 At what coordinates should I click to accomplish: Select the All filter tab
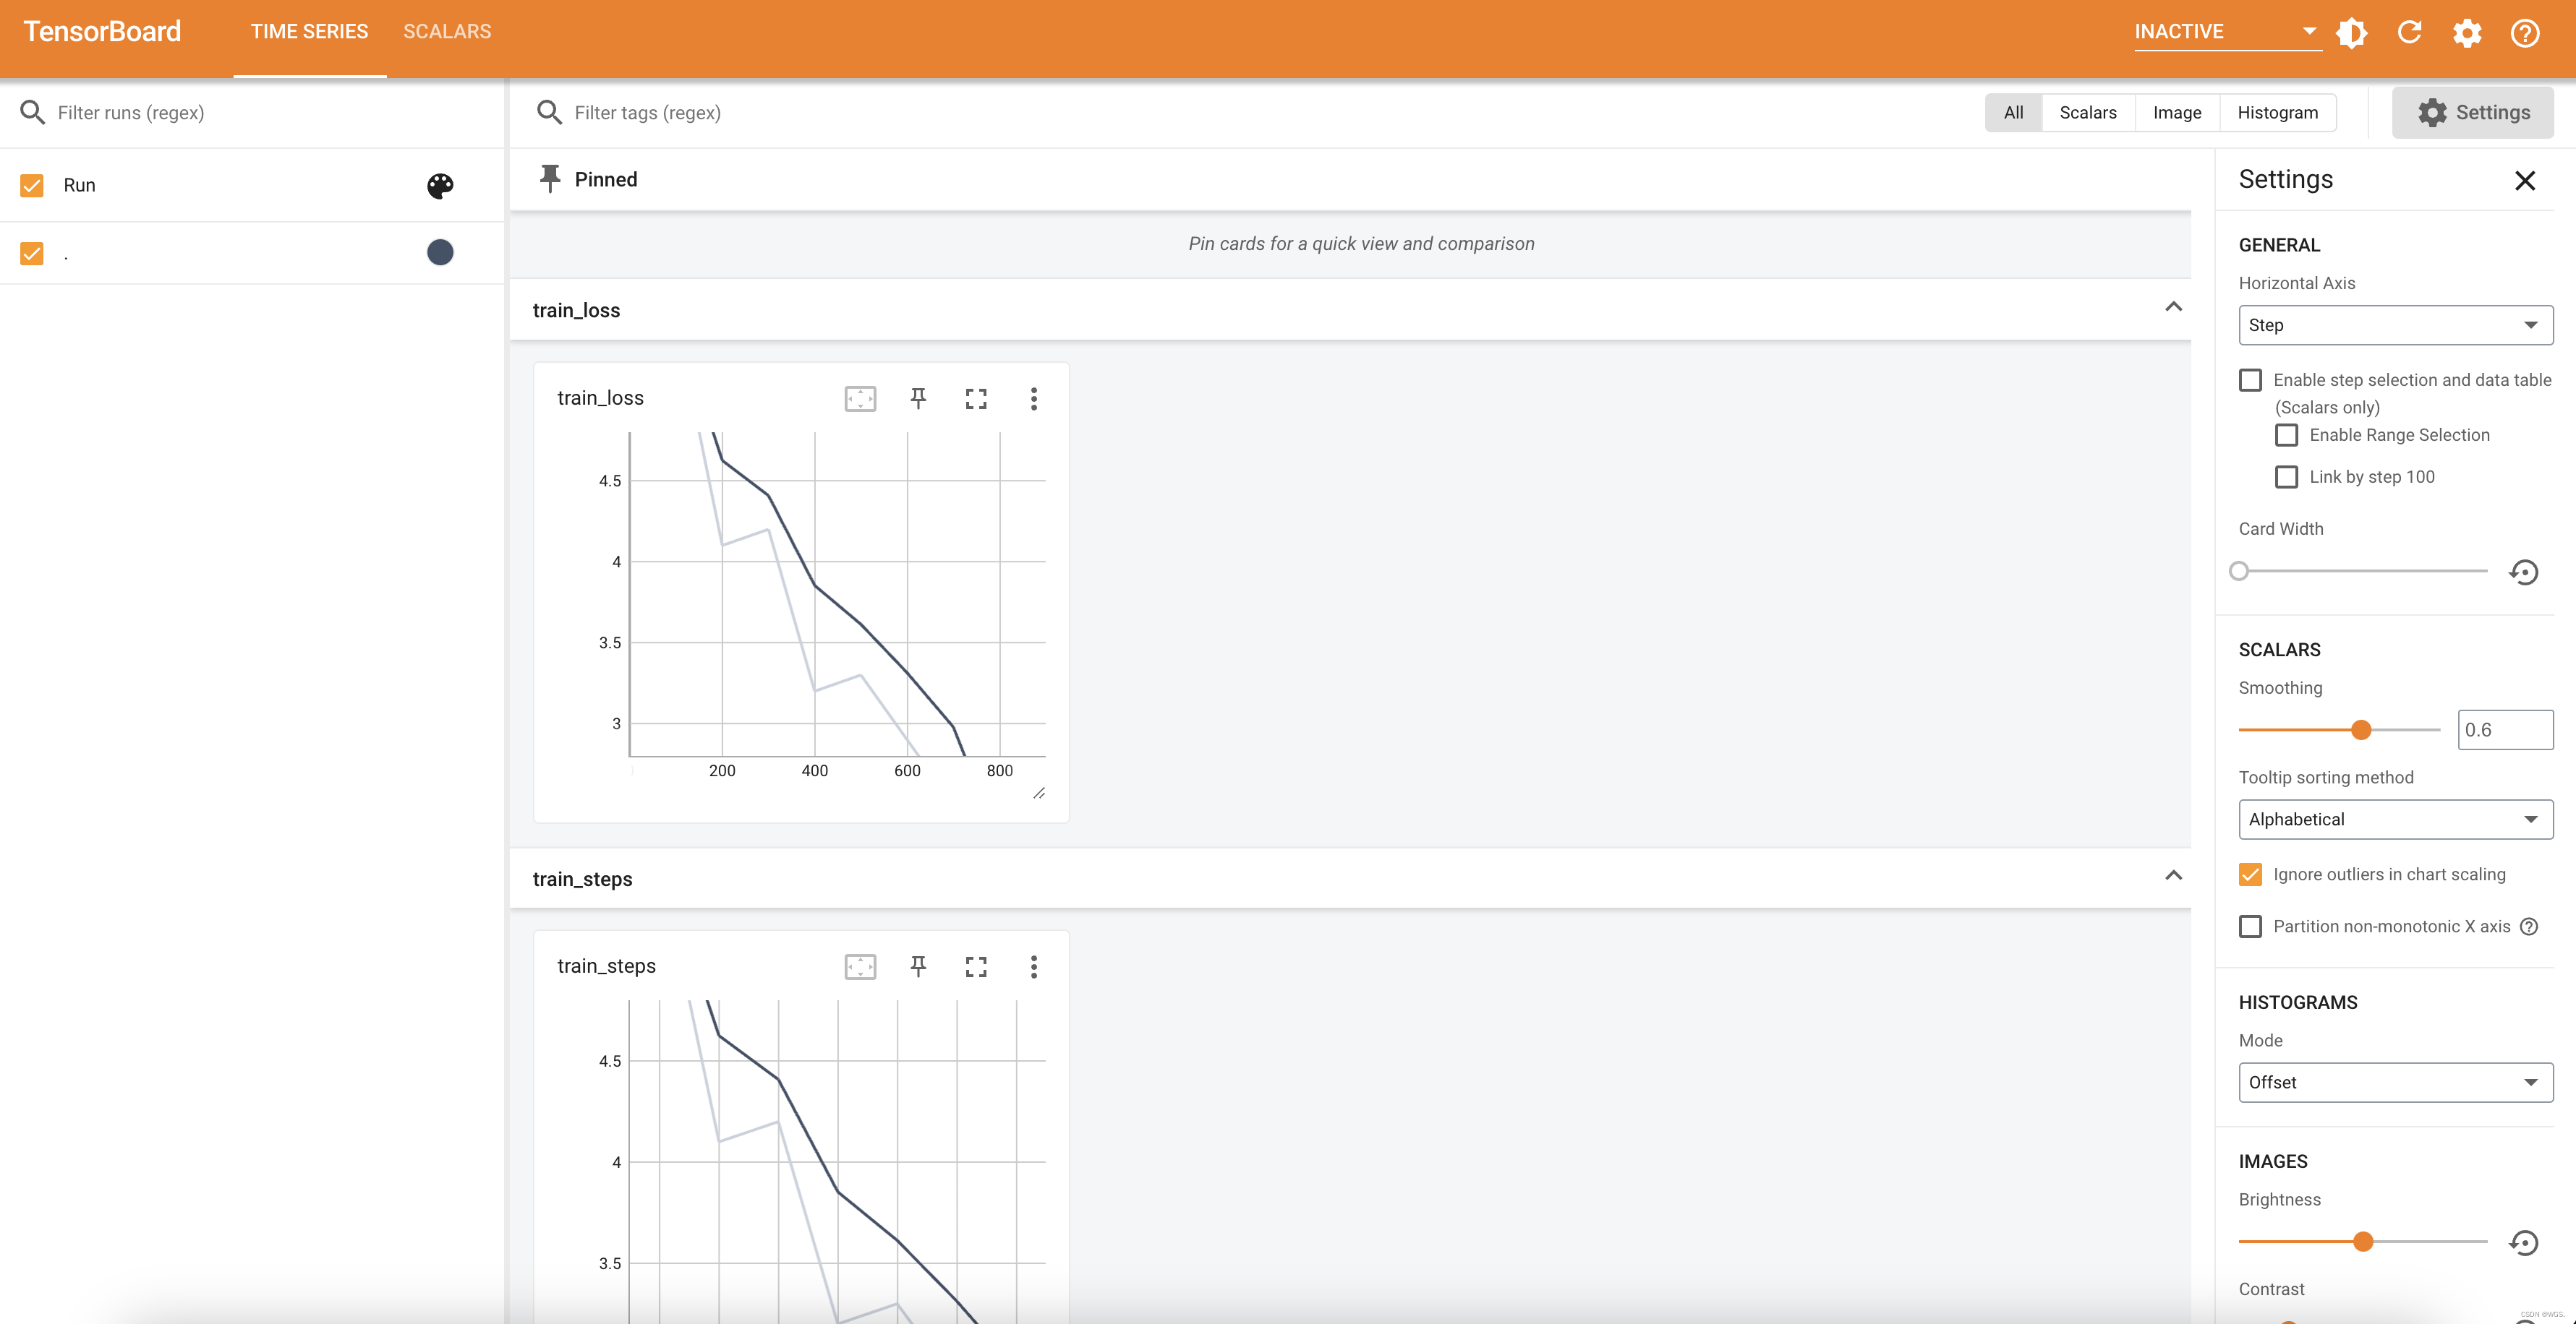click(2013, 112)
